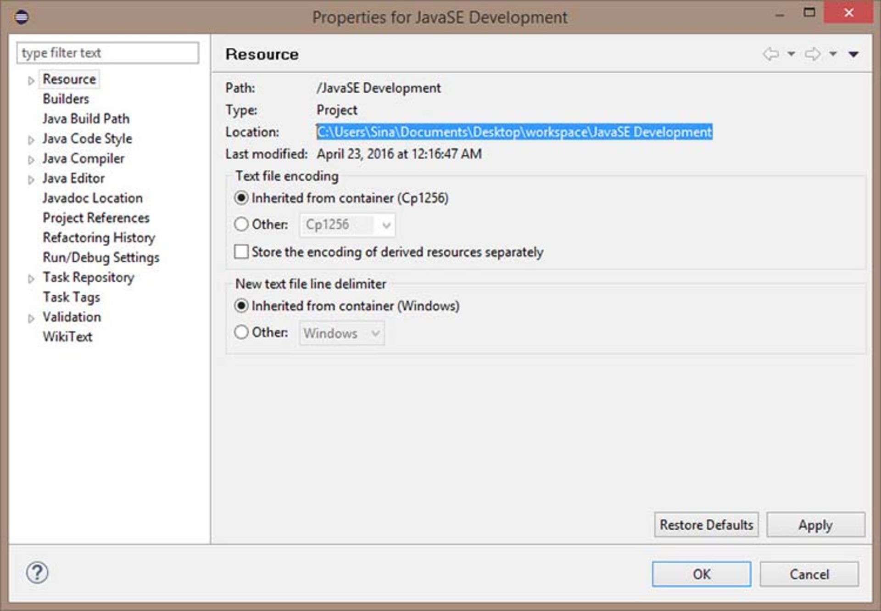Open the Validation page
The height and width of the screenshot is (611, 881).
point(72,317)
